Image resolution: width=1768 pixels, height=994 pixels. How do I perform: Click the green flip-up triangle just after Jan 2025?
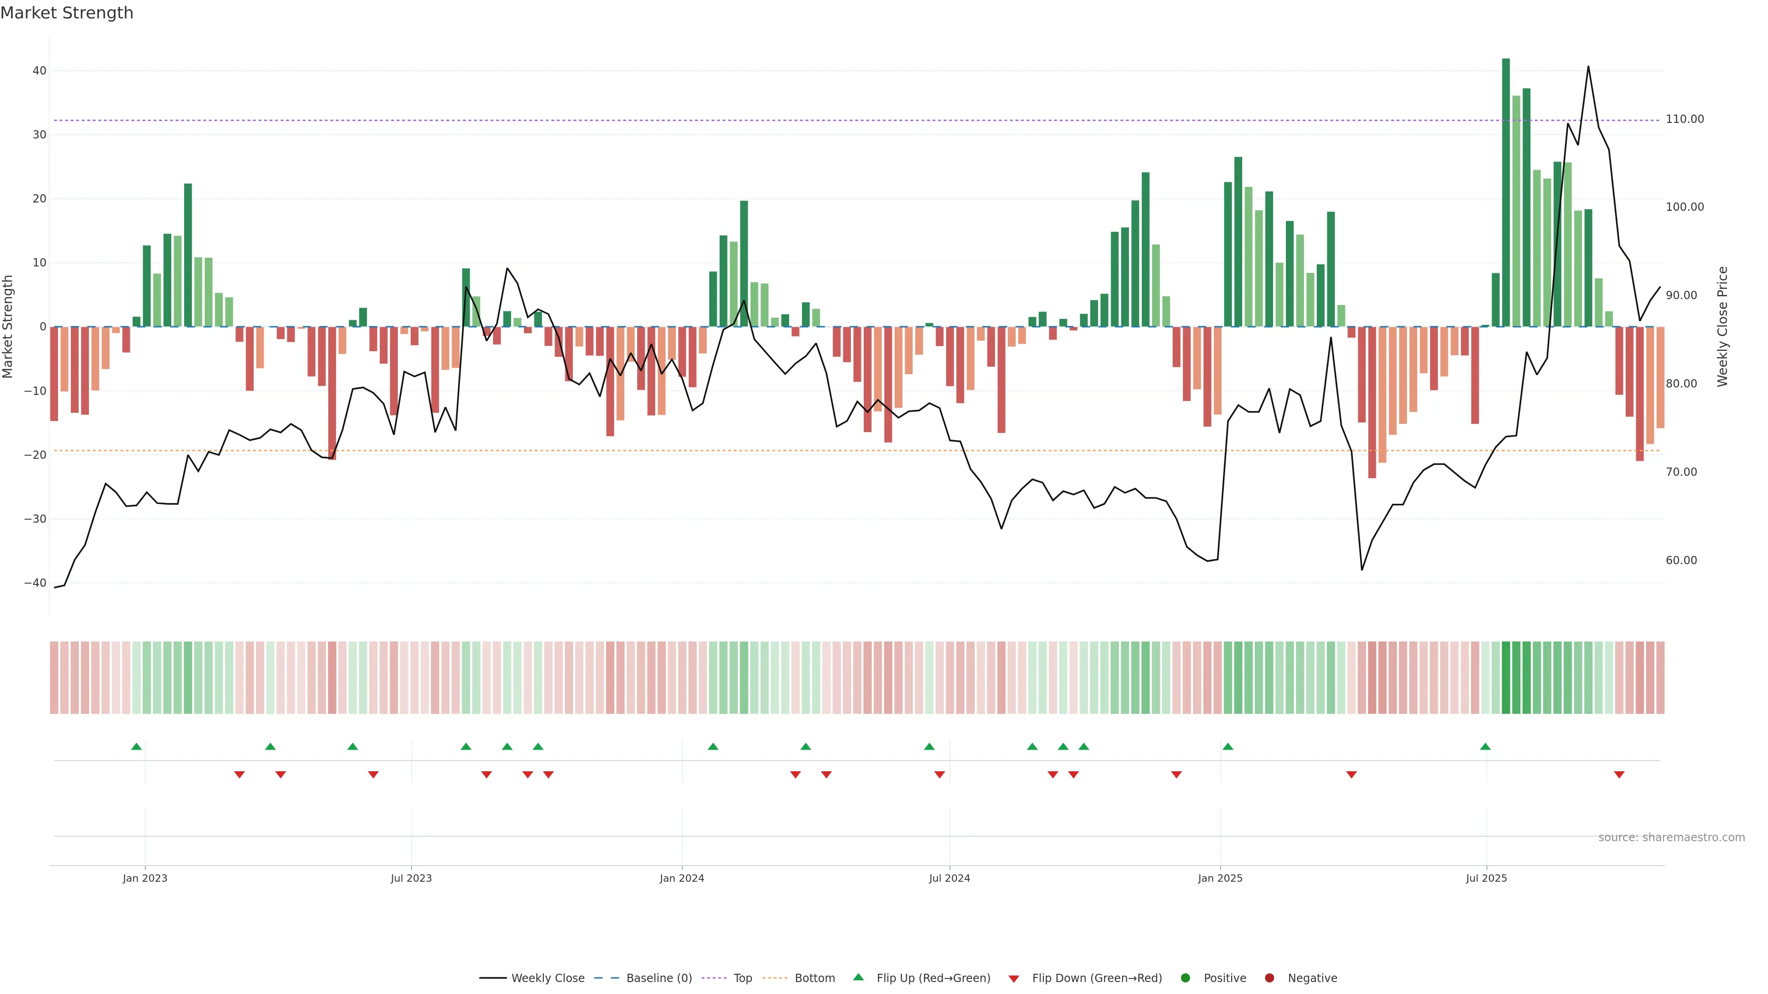pyautogui.click(x=1228, y=746)
